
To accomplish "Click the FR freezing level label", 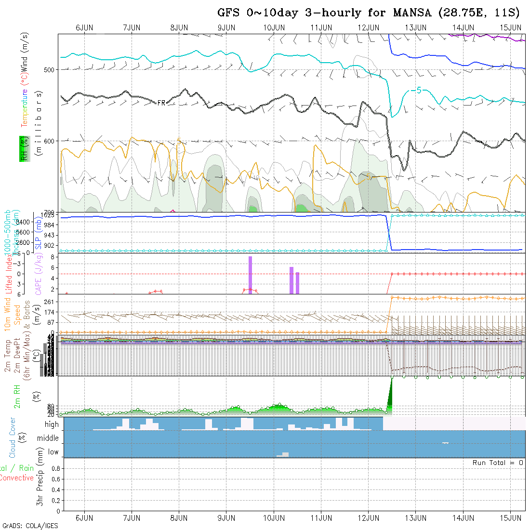I will click(x=161, y=103).
